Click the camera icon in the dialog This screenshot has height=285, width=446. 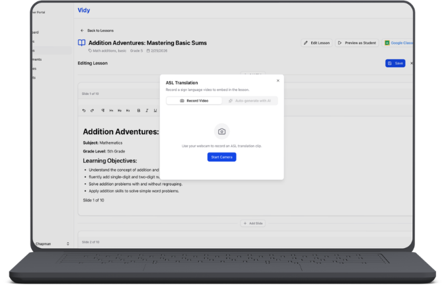coord(221,131)
